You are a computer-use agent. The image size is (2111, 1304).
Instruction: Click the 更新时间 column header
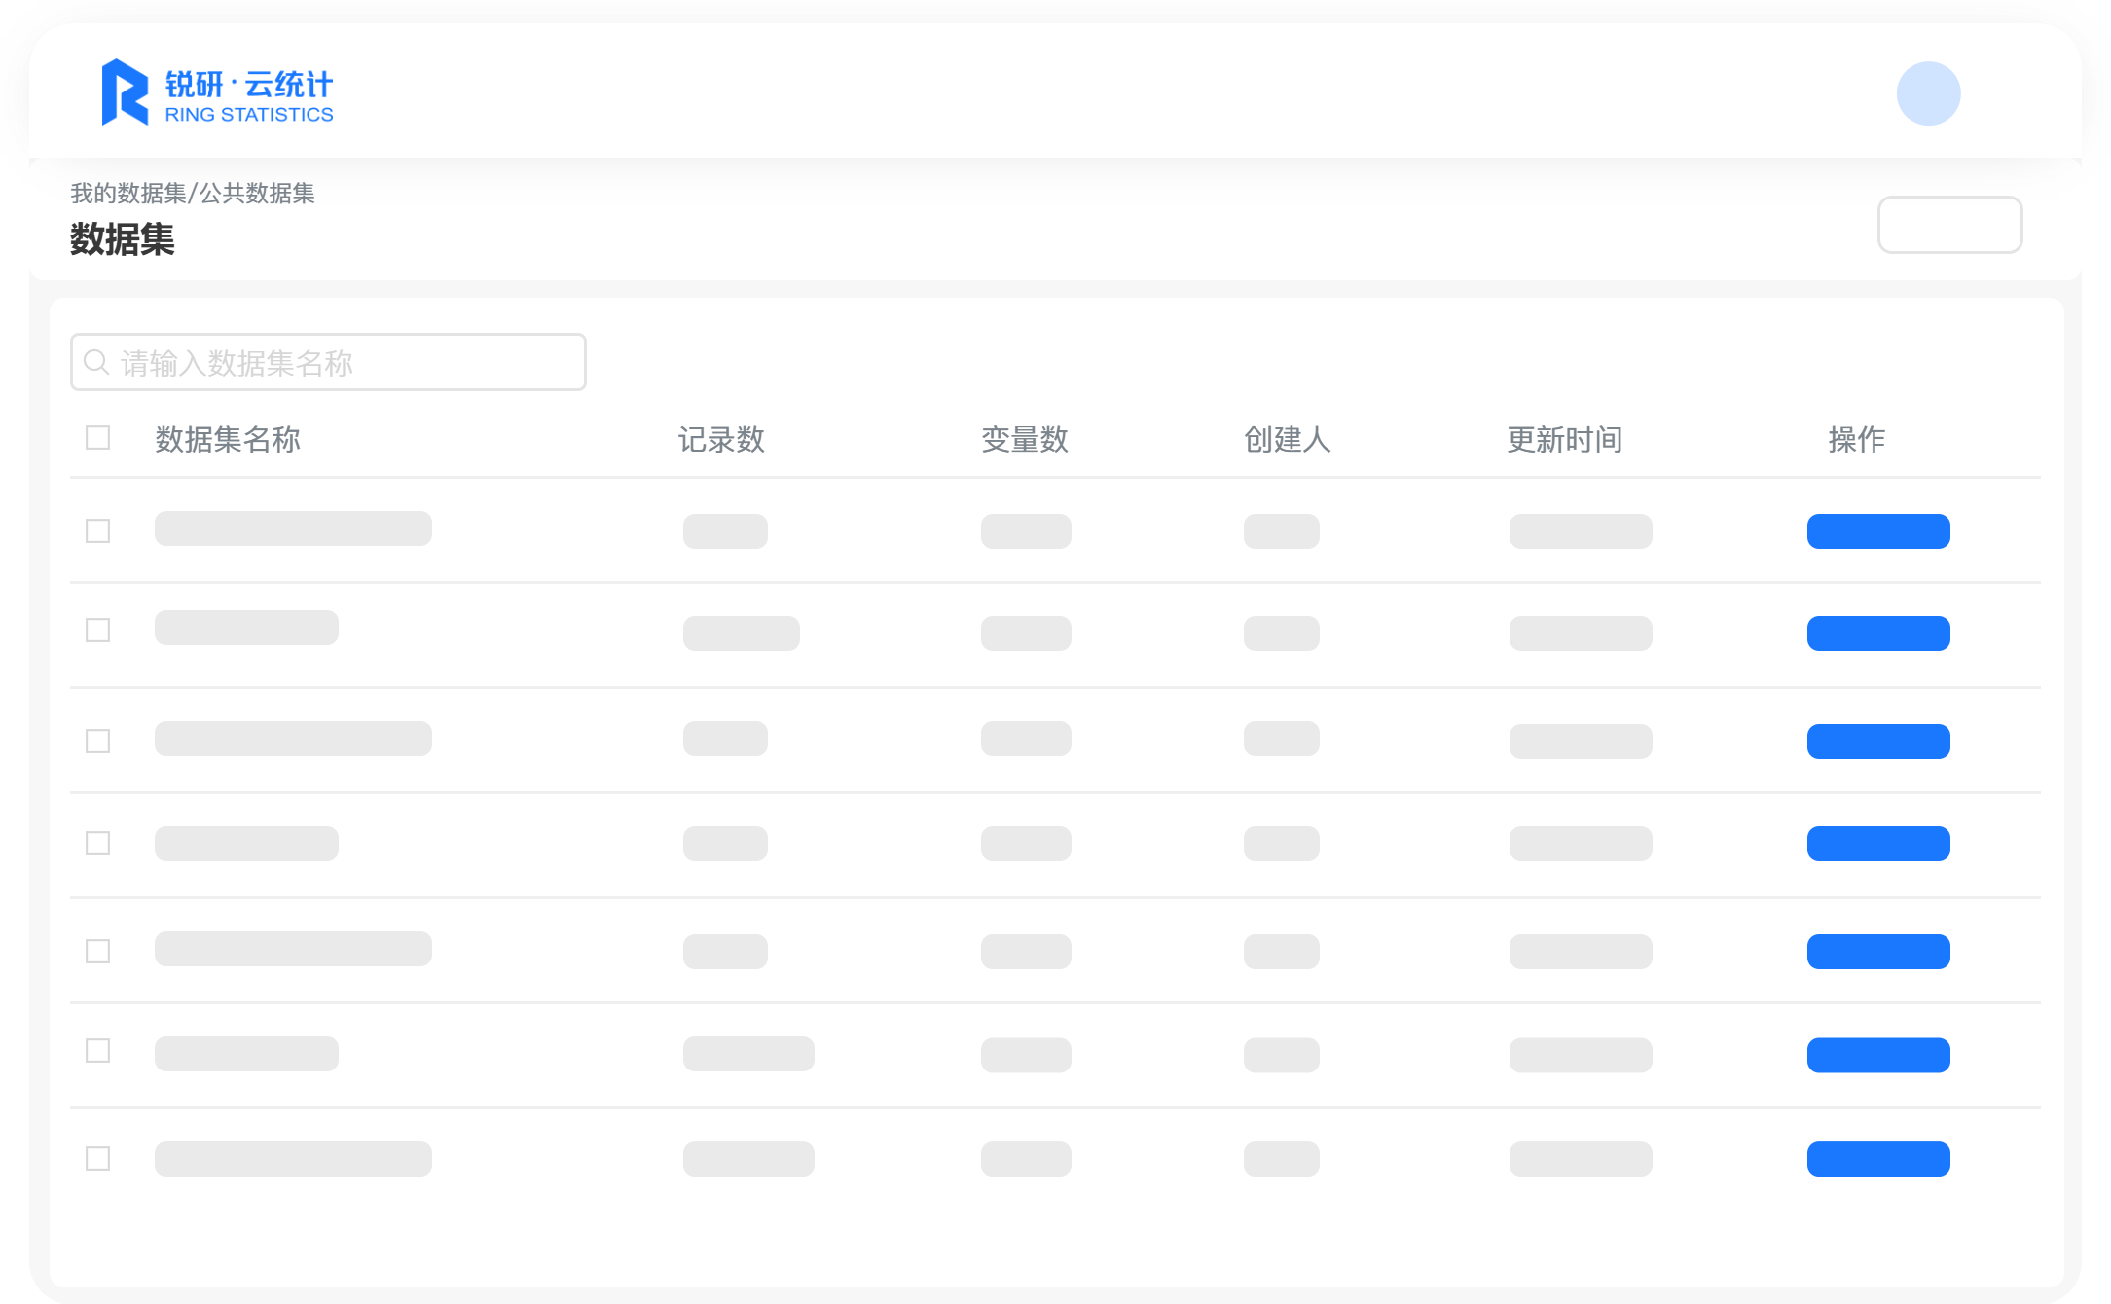point(1564,440)
